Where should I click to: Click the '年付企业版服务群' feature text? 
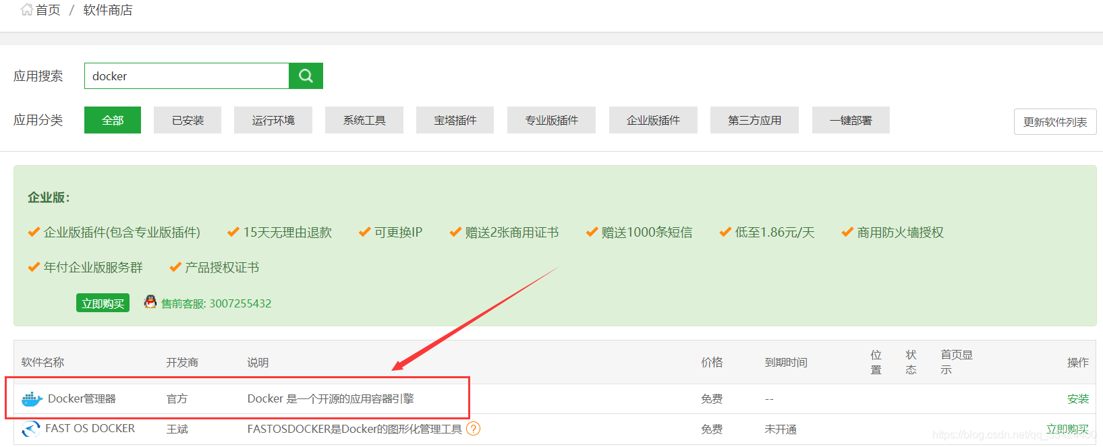tap(93, 268)
